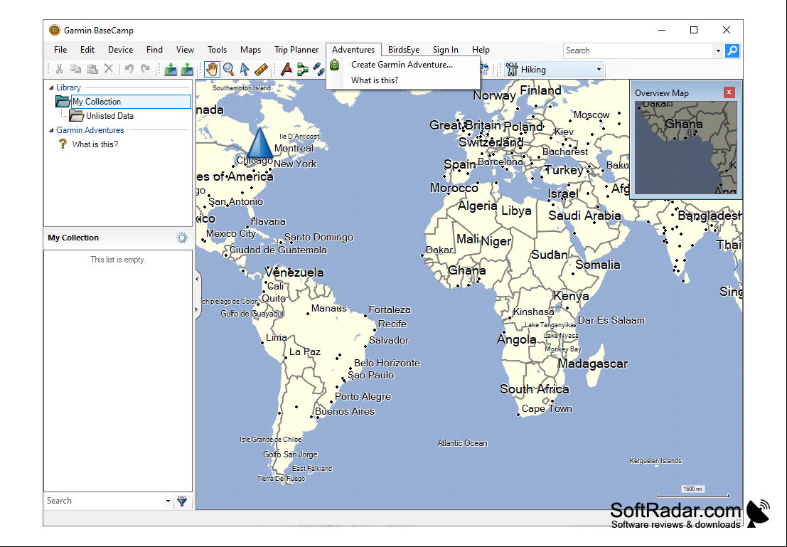
Task: Open the Help menu
Action: 481,50
